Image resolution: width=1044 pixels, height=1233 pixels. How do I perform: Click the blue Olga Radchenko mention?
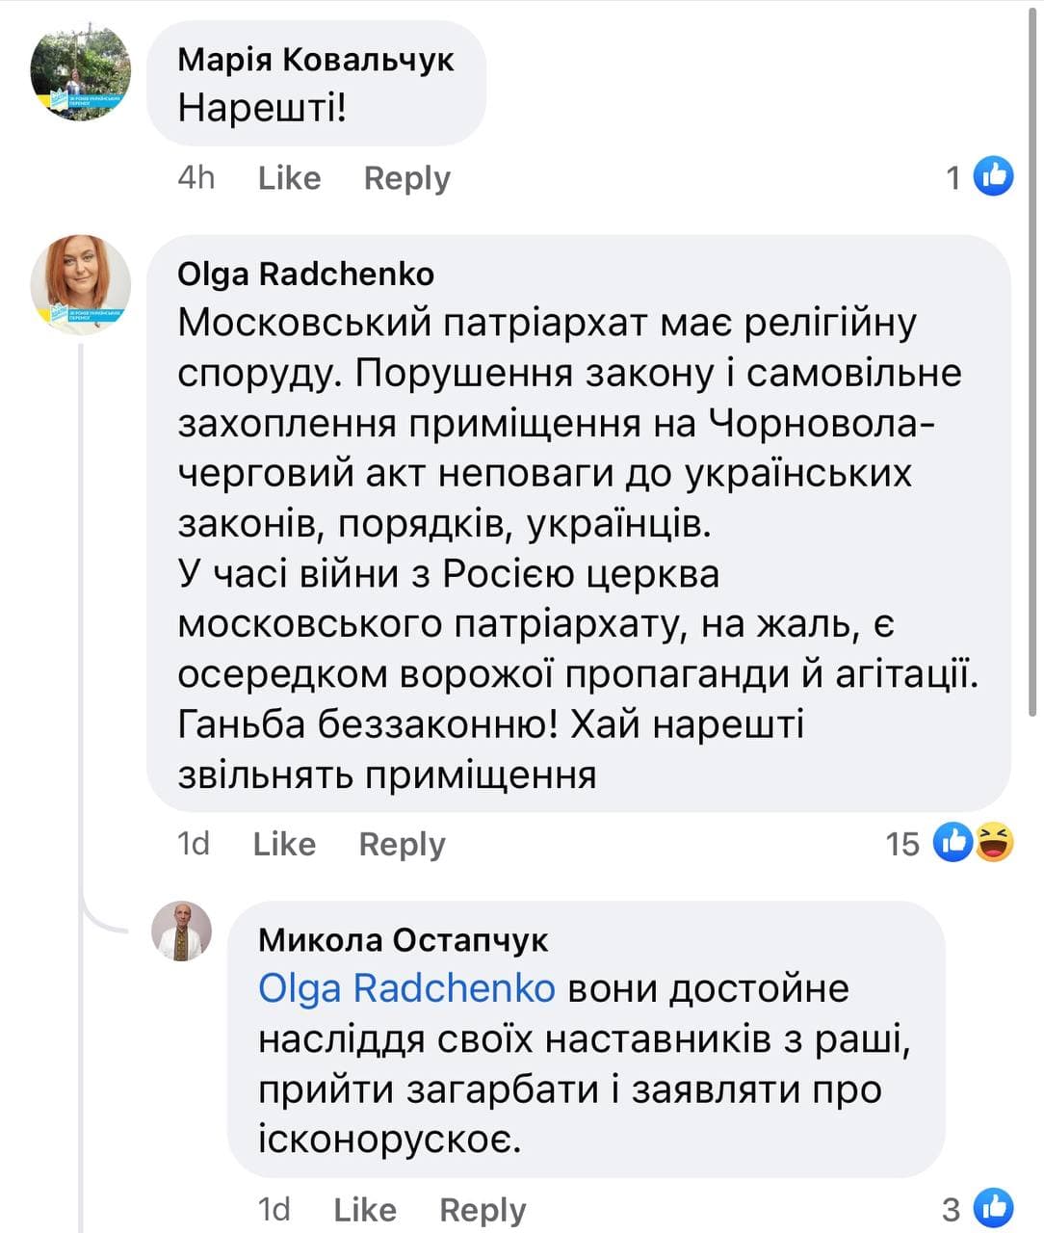406,989
